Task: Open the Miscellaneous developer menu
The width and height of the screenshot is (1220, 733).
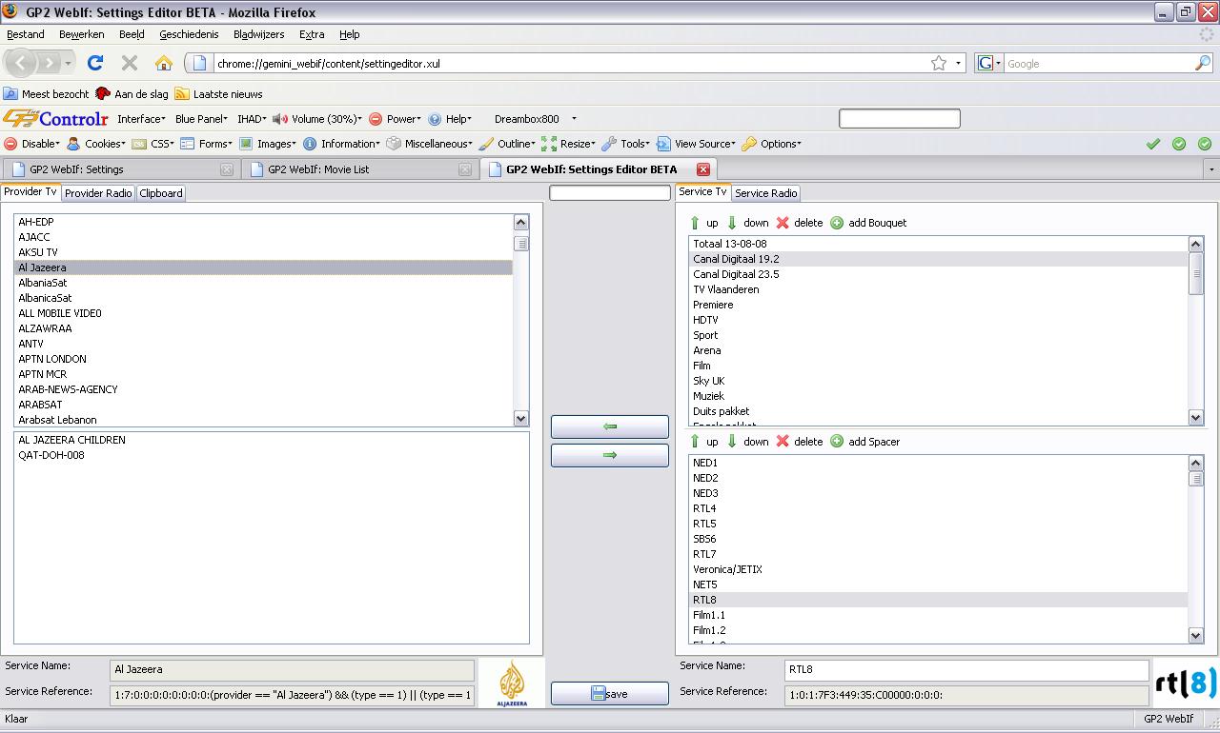Action: (x=429, y=144)
